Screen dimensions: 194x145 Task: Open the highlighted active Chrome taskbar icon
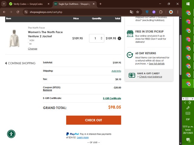click(x=188, y=84)
